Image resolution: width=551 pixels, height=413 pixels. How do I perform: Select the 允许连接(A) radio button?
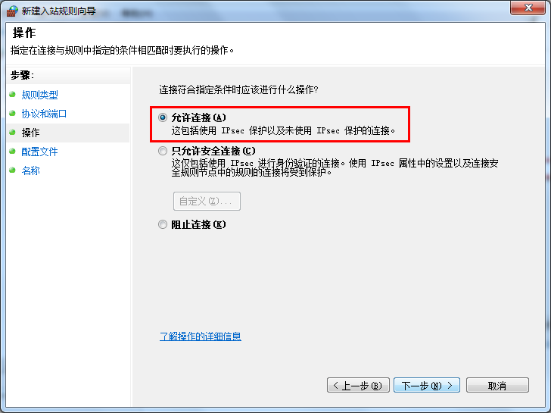(162, 117)
